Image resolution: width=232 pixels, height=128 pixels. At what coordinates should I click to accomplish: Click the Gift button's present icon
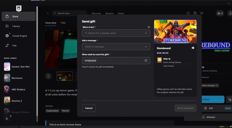(x=205, y=108)
